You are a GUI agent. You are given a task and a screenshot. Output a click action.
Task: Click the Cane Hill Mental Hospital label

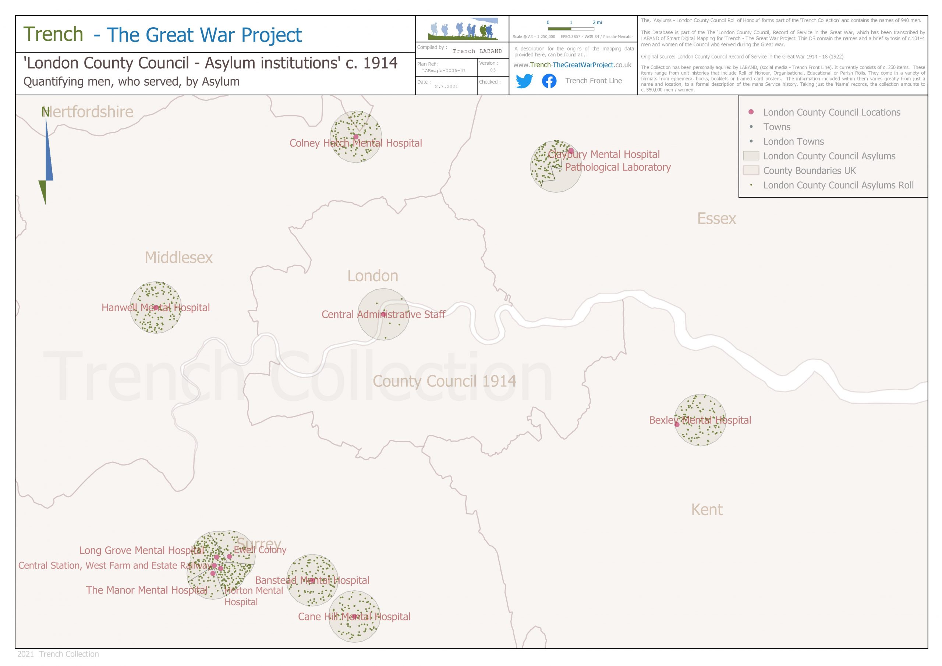pos(354,616)
